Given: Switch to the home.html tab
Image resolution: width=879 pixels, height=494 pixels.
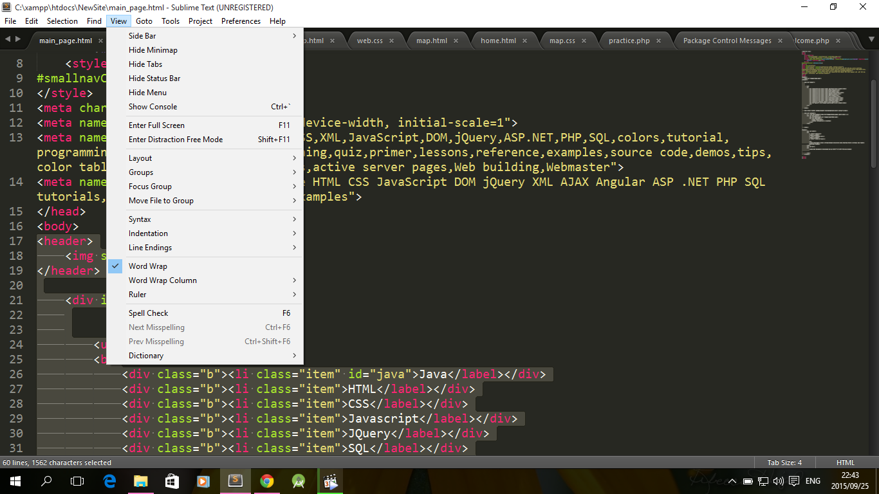Looking at the screenshot, I should coord(499,41).
